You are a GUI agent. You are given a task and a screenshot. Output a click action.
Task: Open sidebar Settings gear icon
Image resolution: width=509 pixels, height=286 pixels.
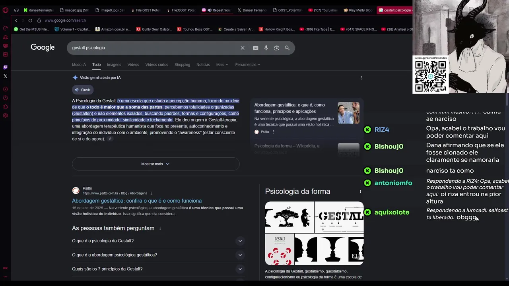[x=5, y=116]
